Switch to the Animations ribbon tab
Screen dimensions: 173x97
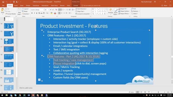(x=45, y=5)
